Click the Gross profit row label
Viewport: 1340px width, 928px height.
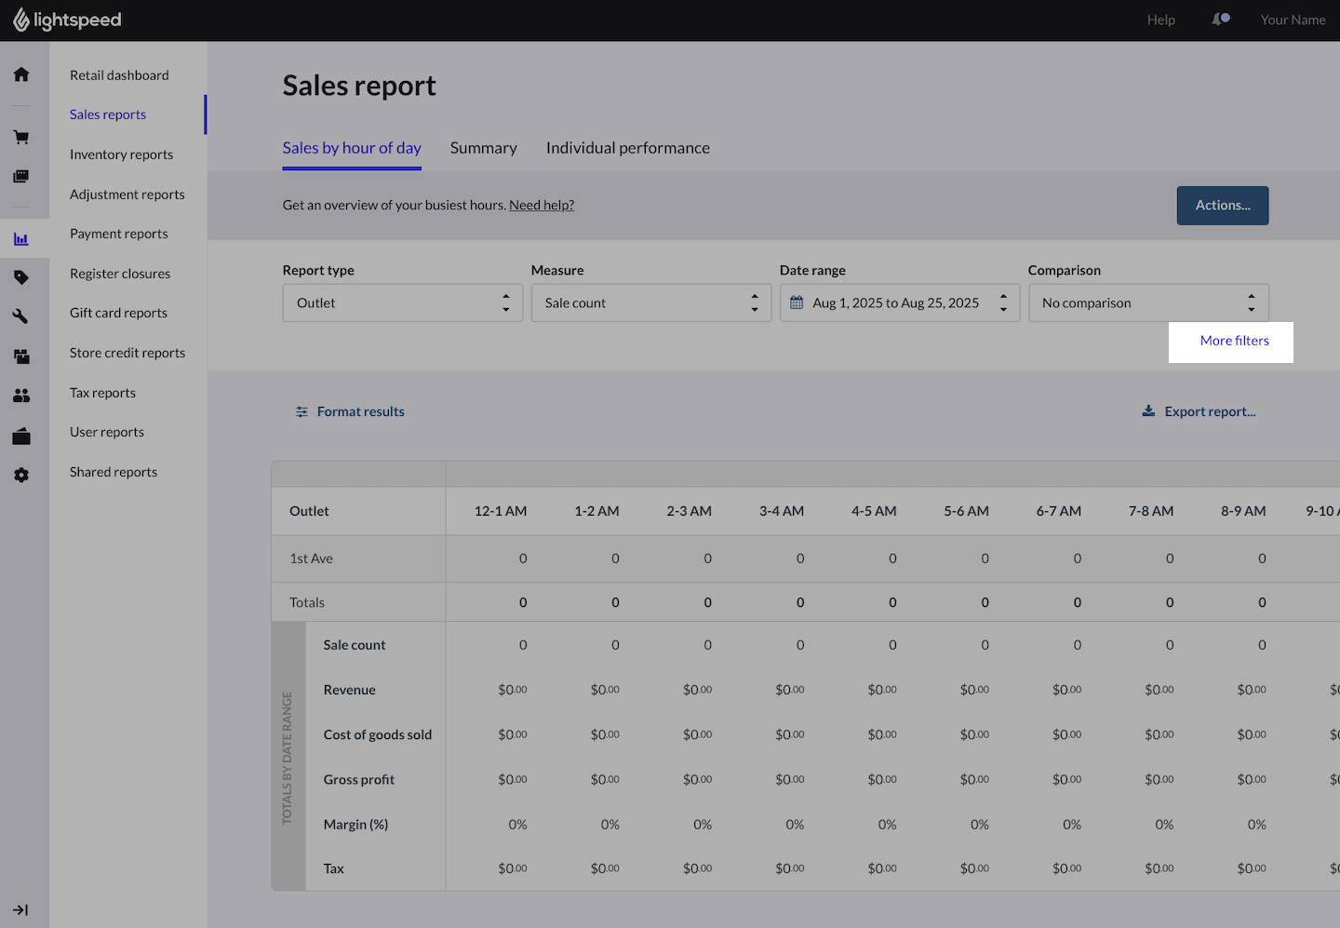pos(359,779)
